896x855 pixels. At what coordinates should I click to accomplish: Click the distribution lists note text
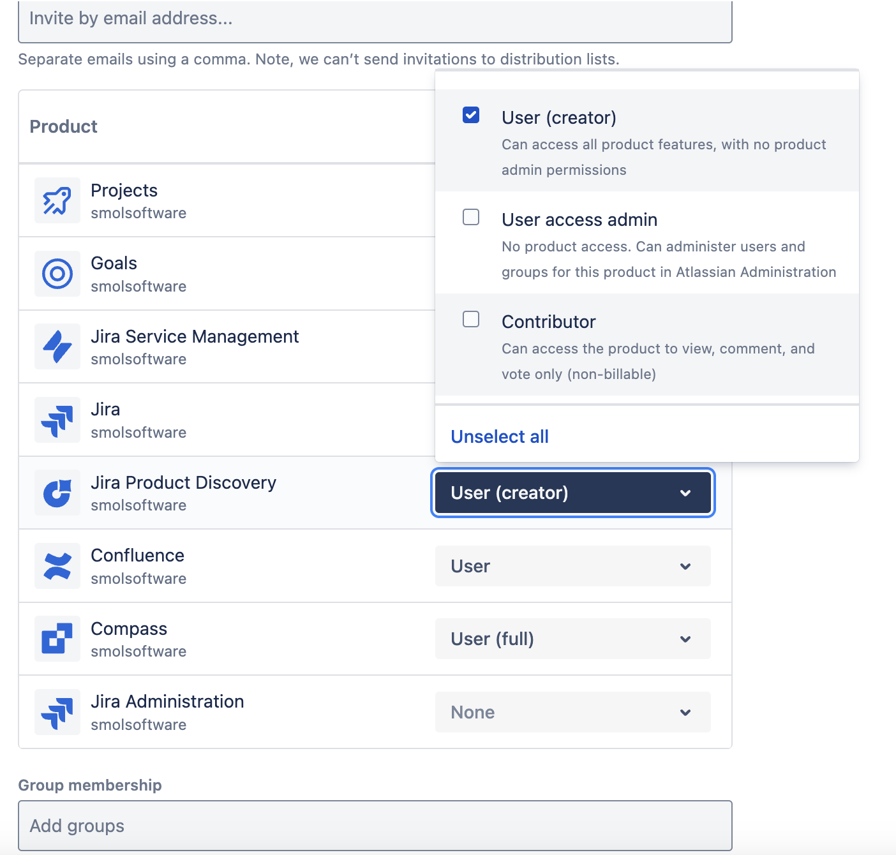coord(318,59)
